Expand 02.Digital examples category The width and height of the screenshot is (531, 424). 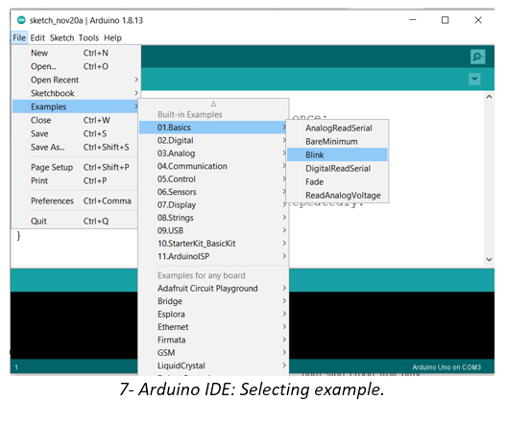(x=213, y=140)
